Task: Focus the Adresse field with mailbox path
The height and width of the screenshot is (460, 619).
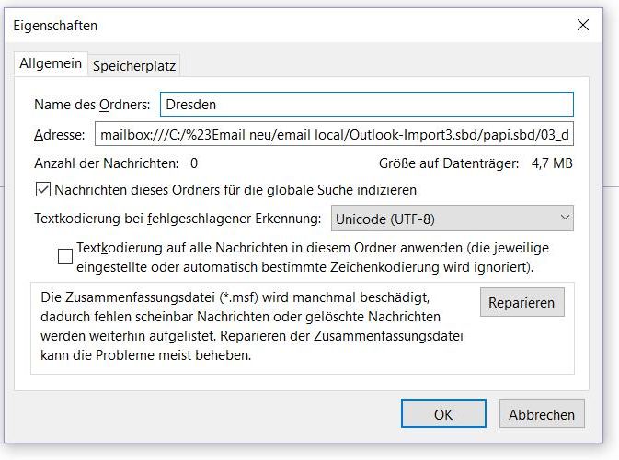Action: [334, 135]
